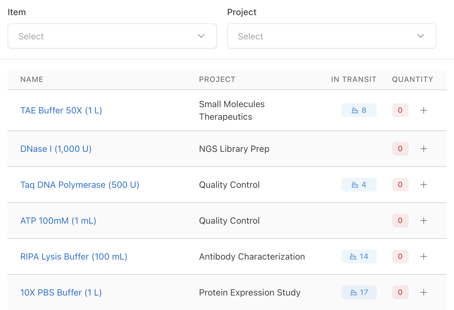The height and width of the screenshot is (310, 454).
Task: Open the Item select dropdown
Action: pos(112,36)
